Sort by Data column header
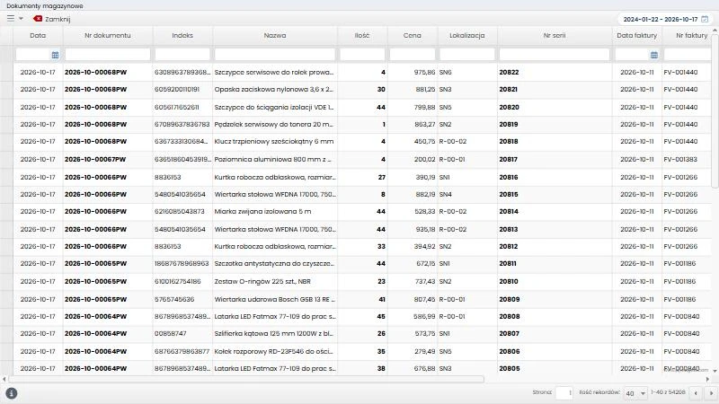The height and width of the screenshot is (404, 719). coord(38,35)
